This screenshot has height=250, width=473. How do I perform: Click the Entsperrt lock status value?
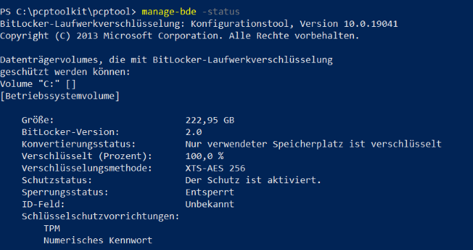[x=210, y=192]
